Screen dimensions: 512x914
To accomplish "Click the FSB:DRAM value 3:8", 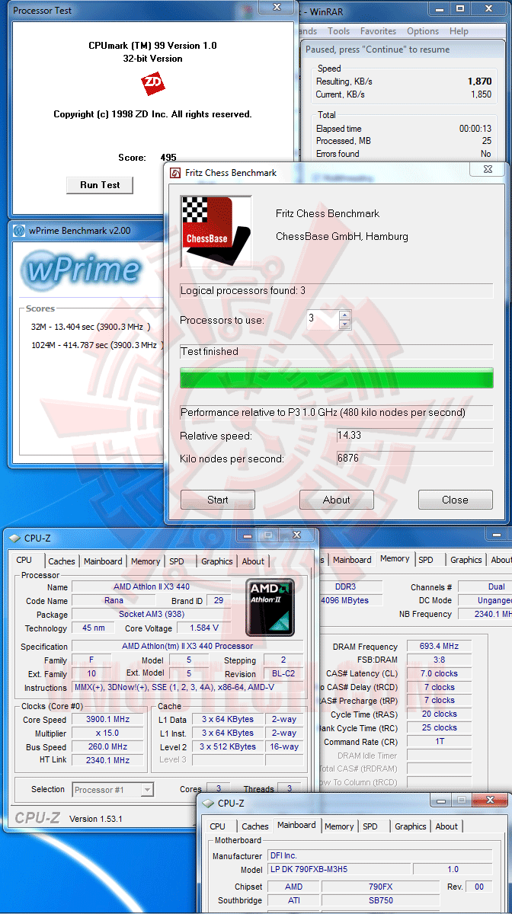I will (439, 660).
